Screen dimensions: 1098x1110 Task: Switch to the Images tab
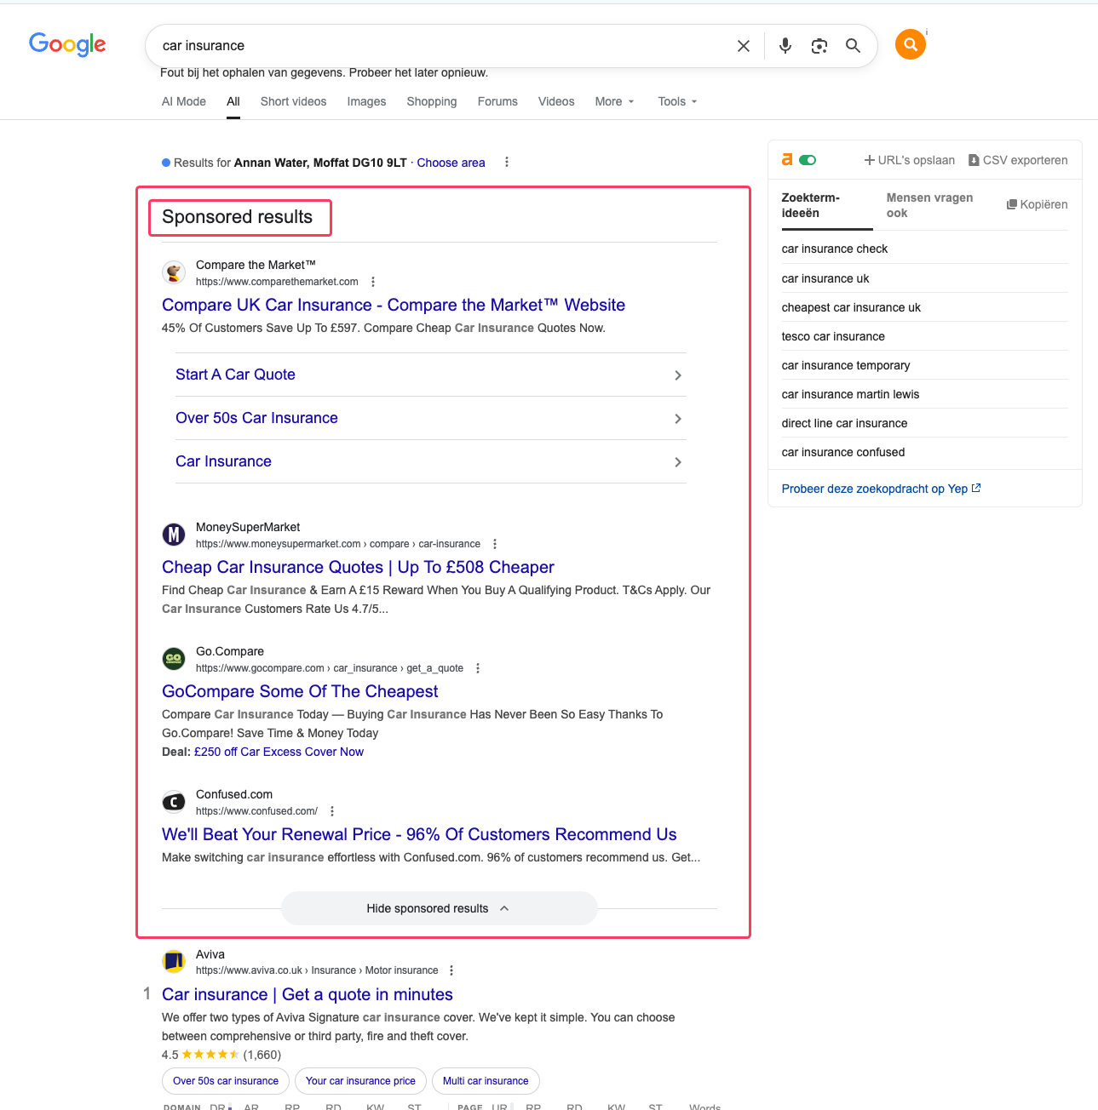366,101
